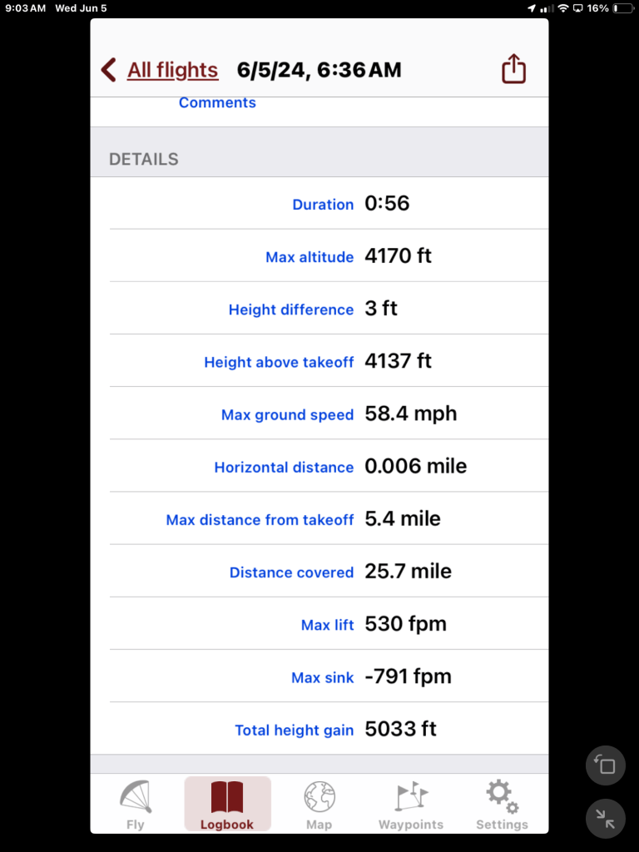Open the Settings gears icon
This screenshot has height=852, width=639.
(502, 797)
